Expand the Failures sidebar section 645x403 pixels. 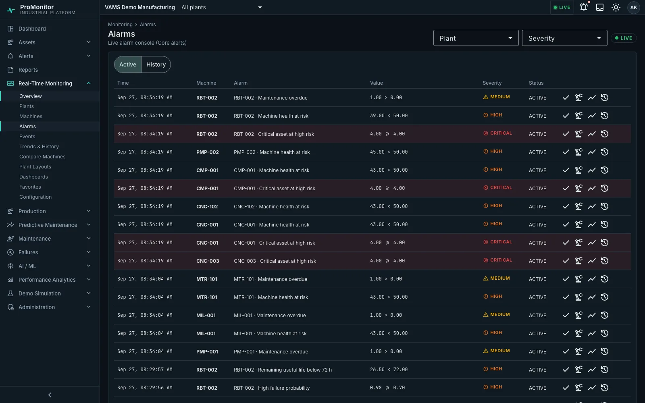tap(50, 252)
